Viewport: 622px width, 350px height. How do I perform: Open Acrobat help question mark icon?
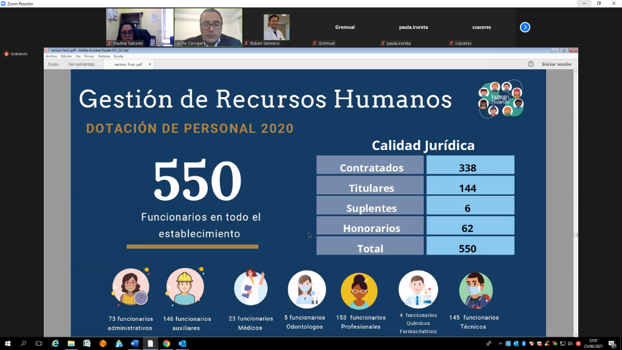click(x=530, y=64)
